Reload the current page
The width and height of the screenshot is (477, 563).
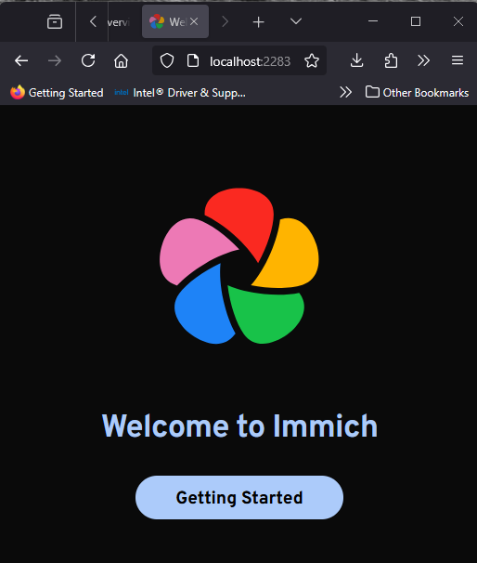tap(88, 60)
